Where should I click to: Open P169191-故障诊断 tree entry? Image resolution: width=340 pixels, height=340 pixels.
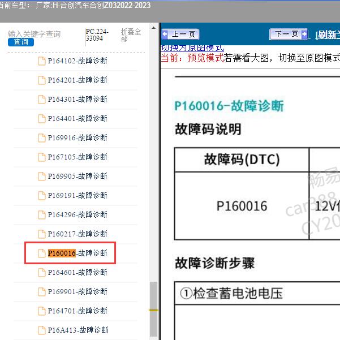[78, 195]
